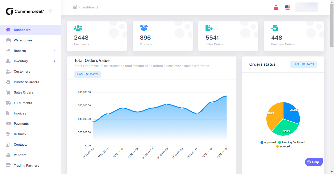
Task: Click the 2024-11-10 date axis label
Action: [89, 153]
